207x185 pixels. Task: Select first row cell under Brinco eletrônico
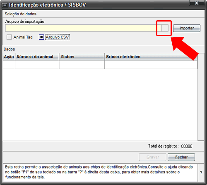pos(151,65)
